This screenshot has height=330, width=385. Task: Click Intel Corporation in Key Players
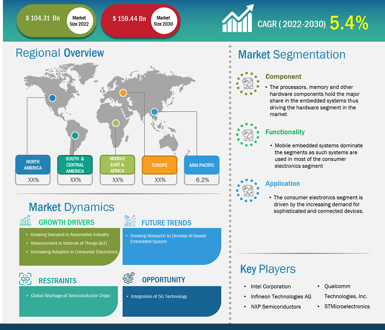(271, 286)
